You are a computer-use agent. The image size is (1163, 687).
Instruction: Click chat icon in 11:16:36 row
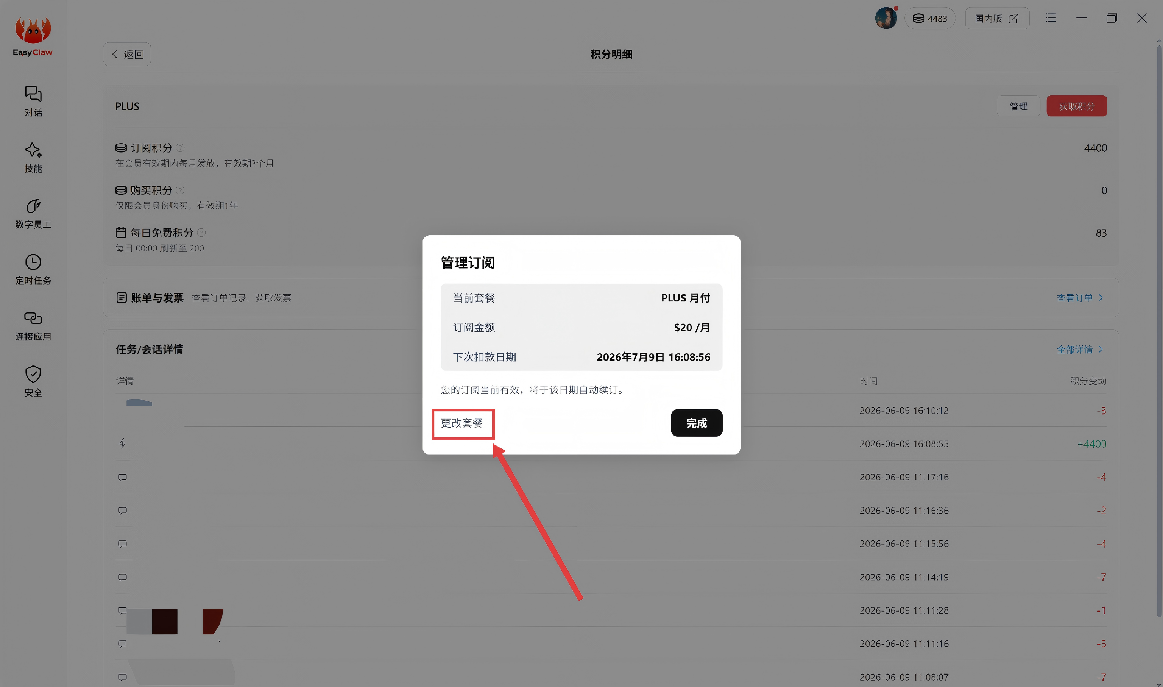tap(123, 510)
